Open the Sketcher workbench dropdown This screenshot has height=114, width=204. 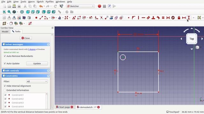coord(80,6)
